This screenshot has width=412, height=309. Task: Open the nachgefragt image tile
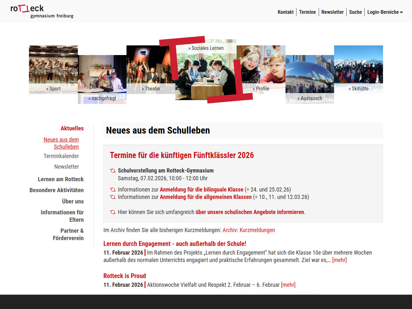[x=102, y=79]
